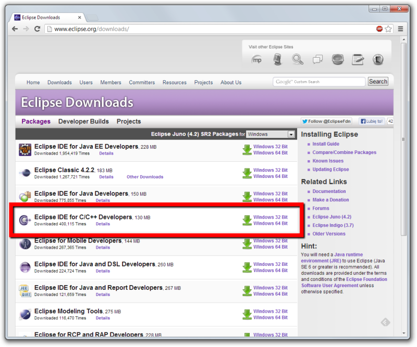Open the Eclipse Marketplace 'mp' site icon
This screenshot has height=347, width=417.
point(256,60)
